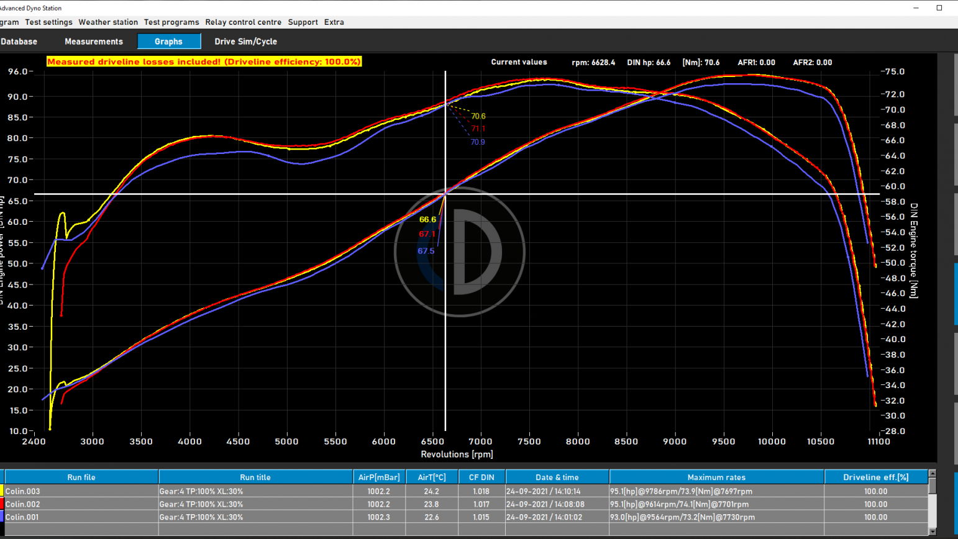This screenshot has width=958, height=539.
Task: Click the Date & time column header
Action: [x=557, y=477]
